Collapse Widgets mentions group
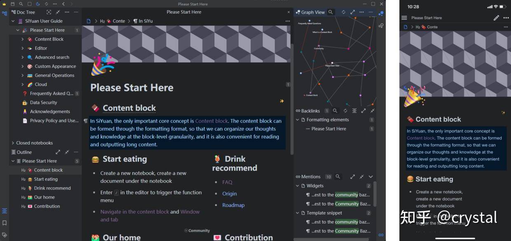511x241 pixels. 298,186
